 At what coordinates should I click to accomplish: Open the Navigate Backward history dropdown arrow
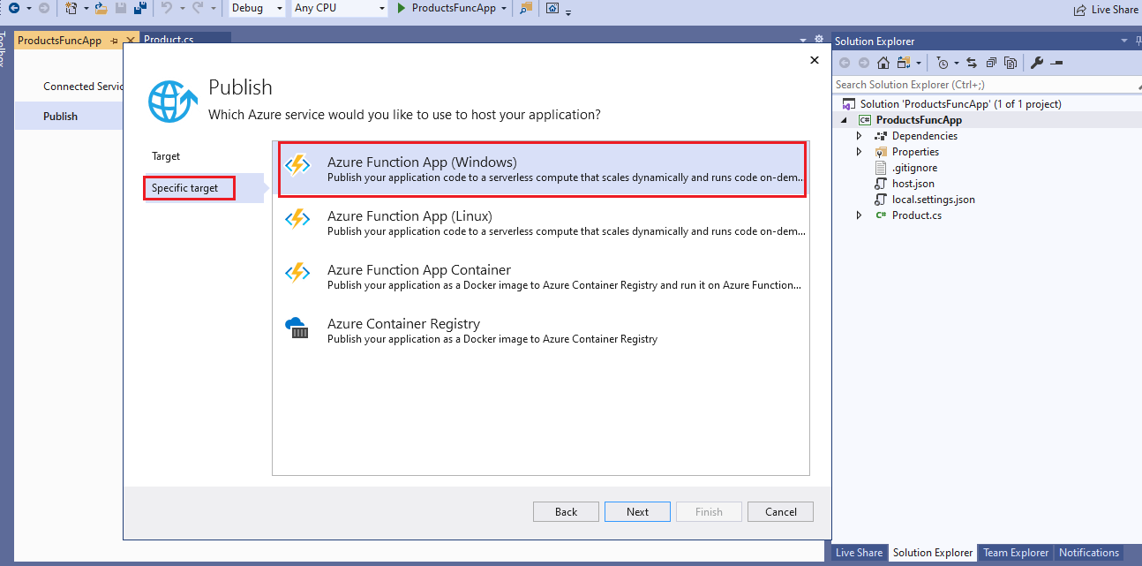coord(28,9)
